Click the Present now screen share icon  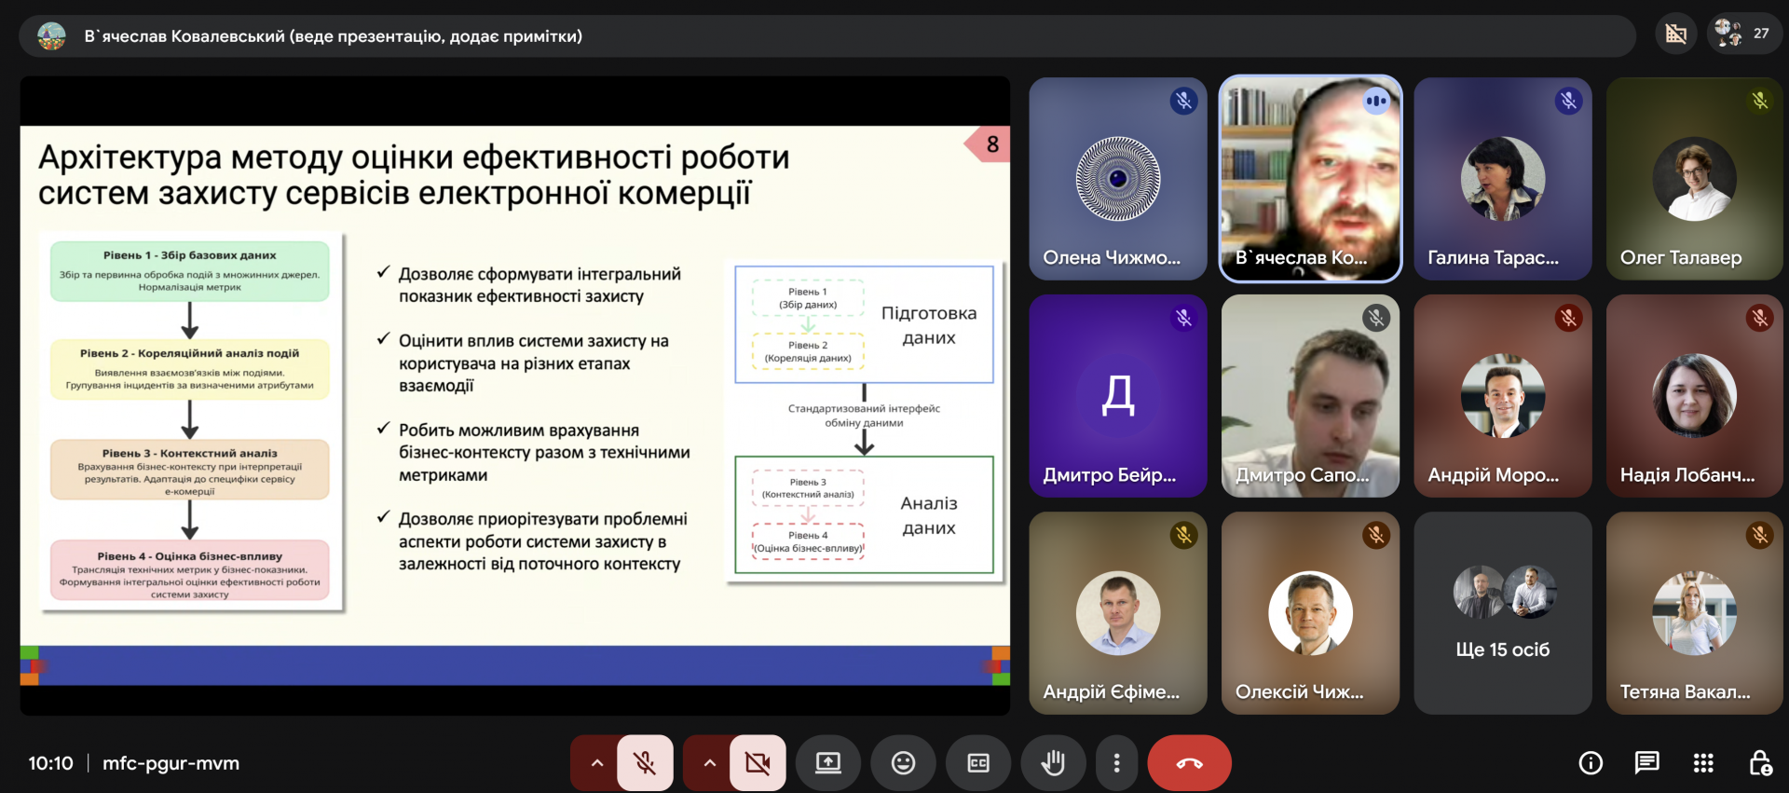pos(827,763)
